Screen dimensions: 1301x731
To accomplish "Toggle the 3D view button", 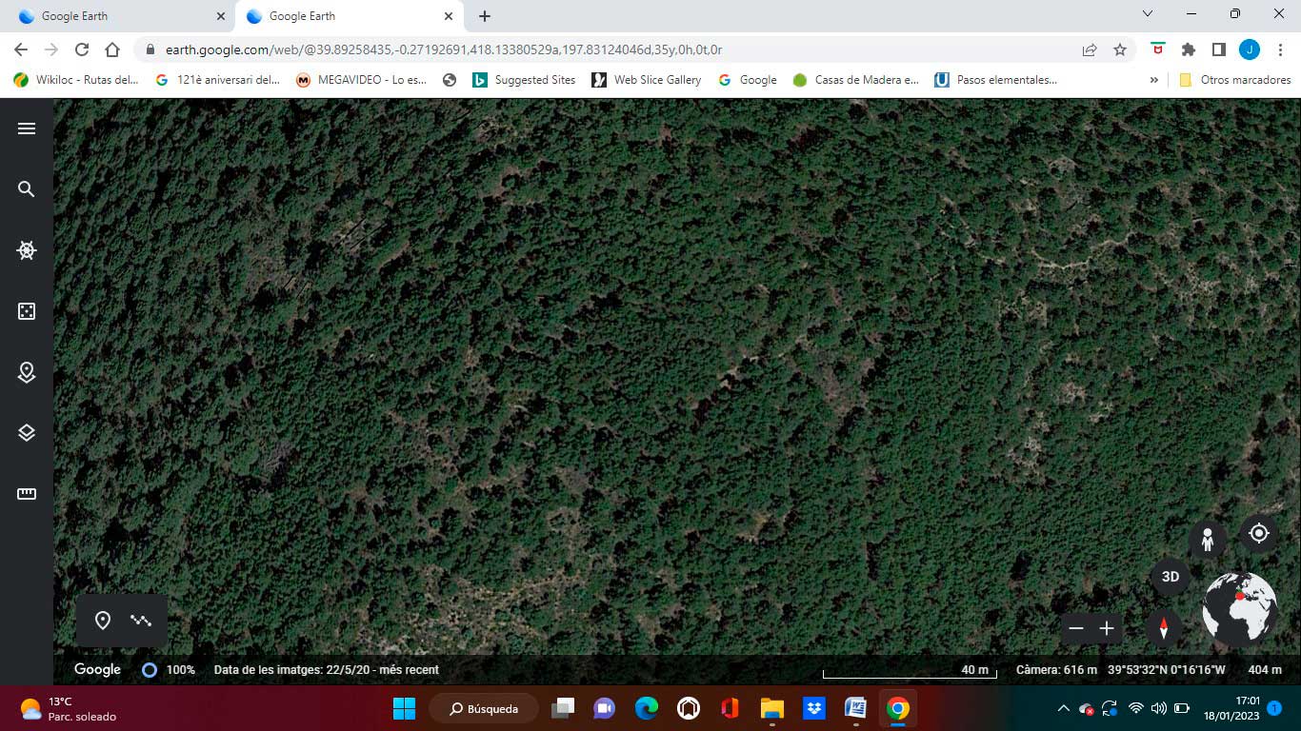I will 1171,577.
